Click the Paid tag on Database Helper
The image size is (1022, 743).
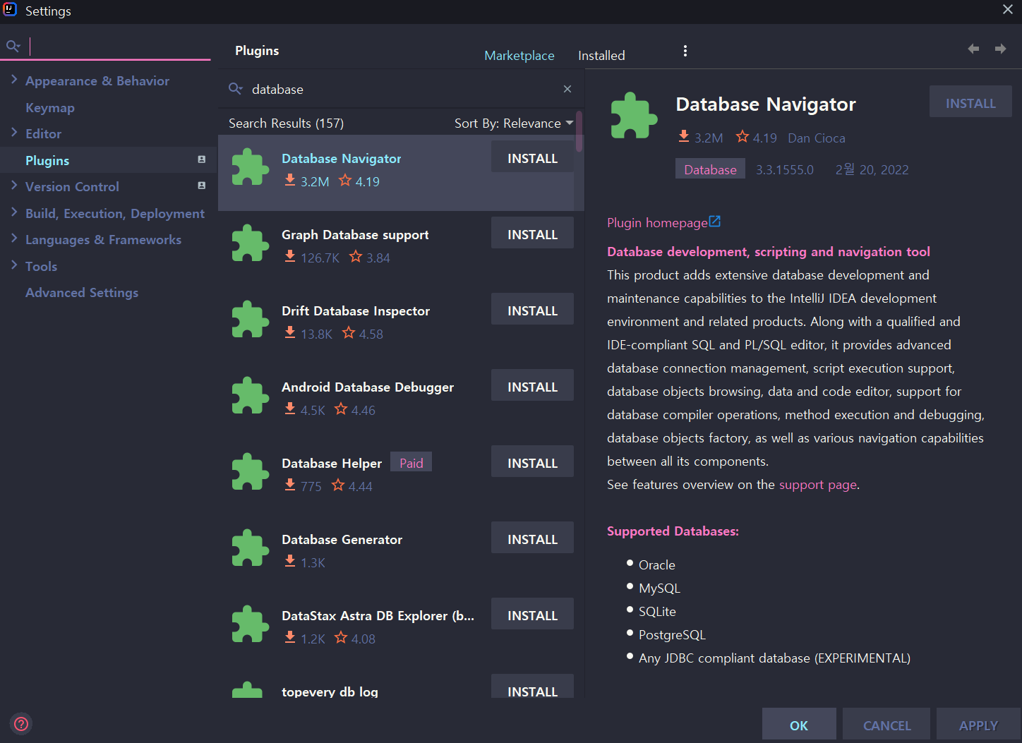click(x=411, y=463)
